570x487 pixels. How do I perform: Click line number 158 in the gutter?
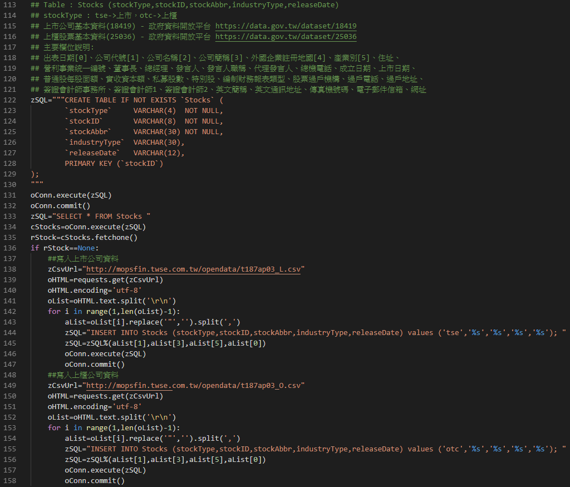pos(13,480)
